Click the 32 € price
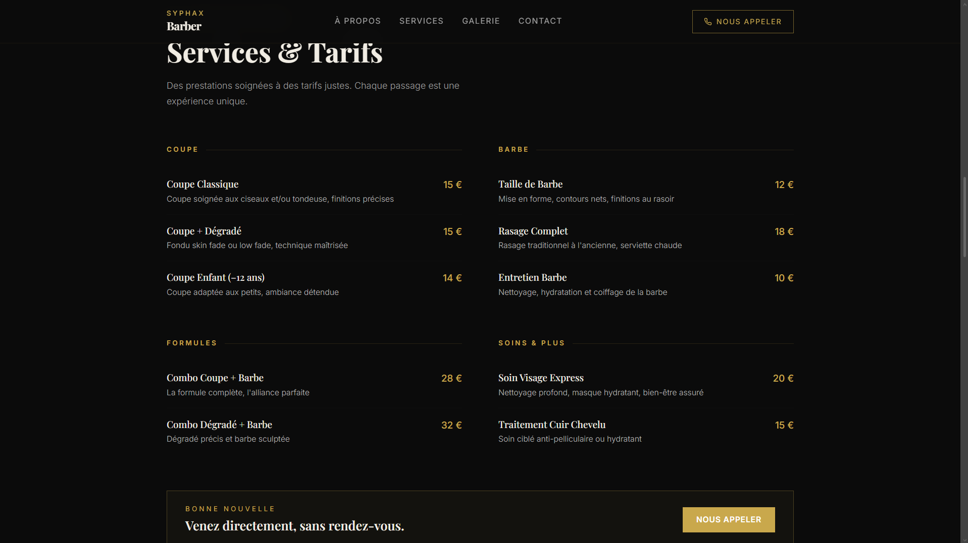The height and width of the screenshot is (543, 968). click(451, 426)
